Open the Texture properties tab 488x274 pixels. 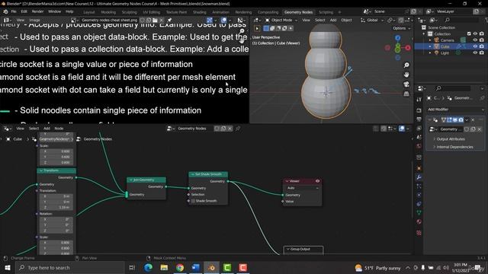click(419, 233)
